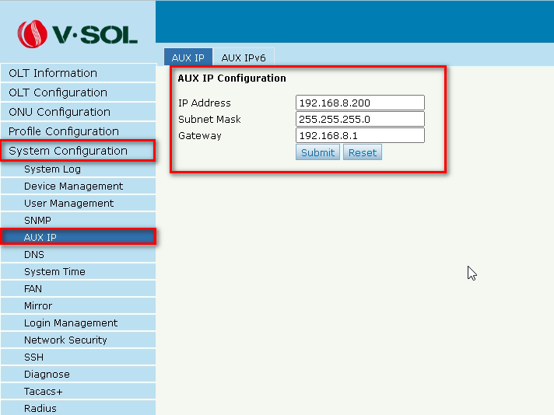The width and height of the screenshot is (554, 415).
Task: Open the DNS settings page
Action: (34, 254)
